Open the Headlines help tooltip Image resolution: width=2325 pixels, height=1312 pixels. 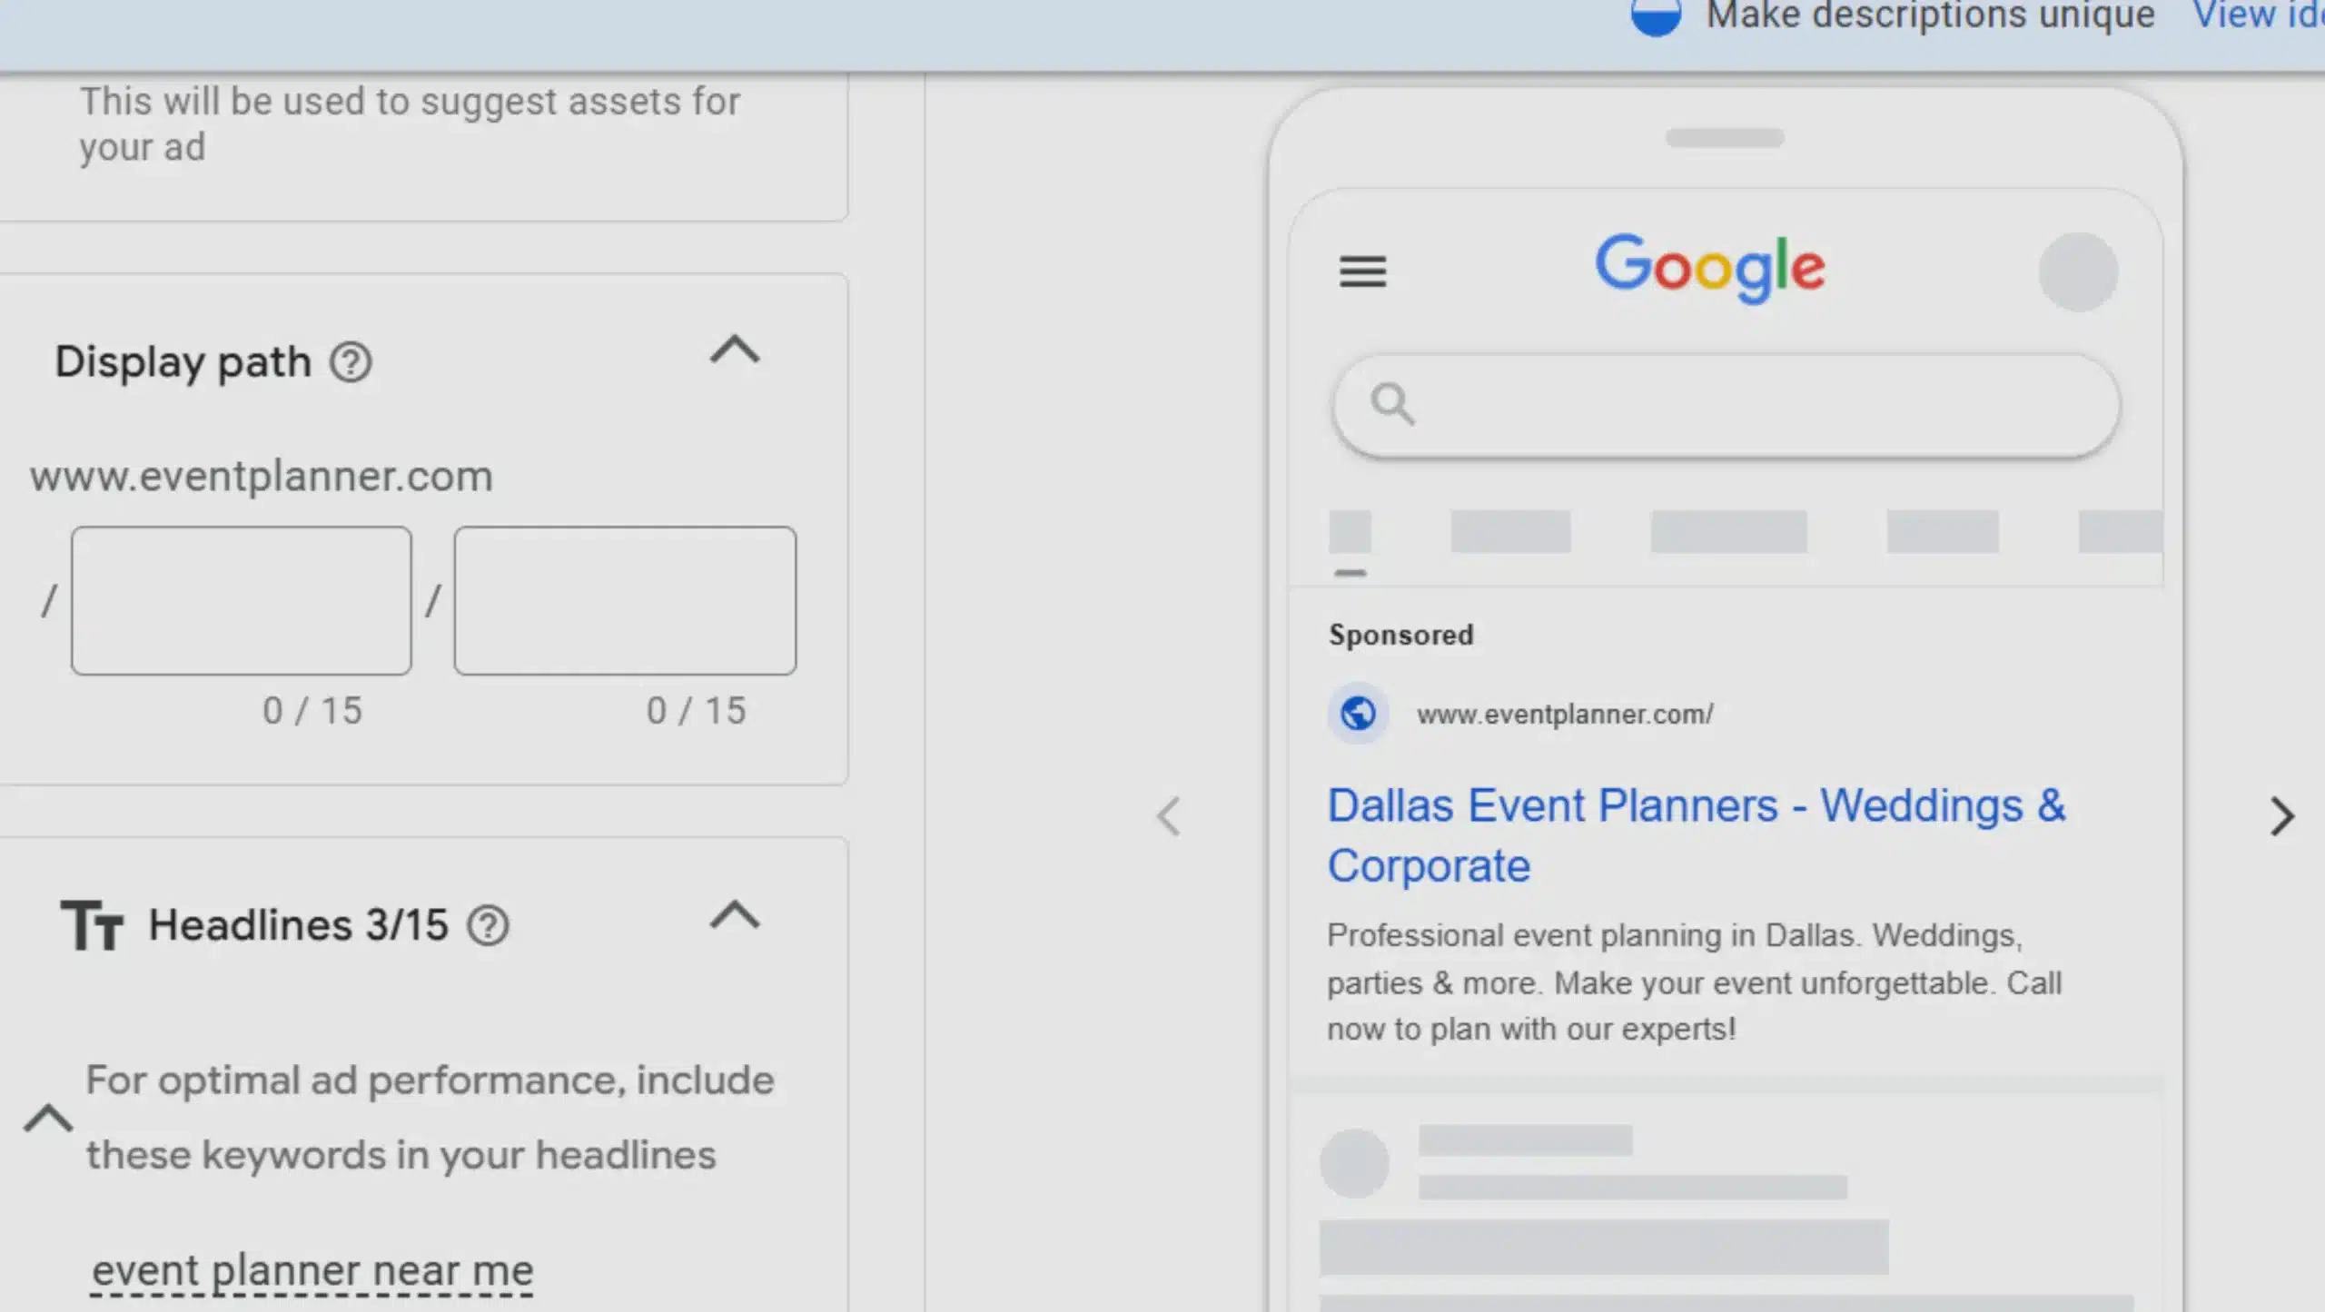[489, 925]
